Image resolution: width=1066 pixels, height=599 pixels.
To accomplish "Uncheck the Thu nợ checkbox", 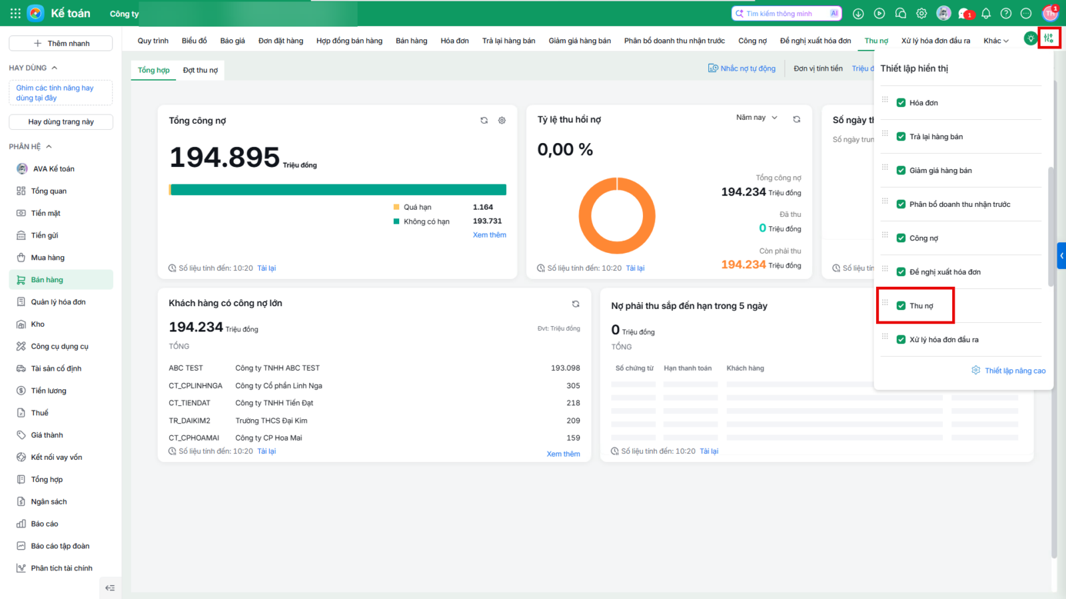I will tap(901, 305).
